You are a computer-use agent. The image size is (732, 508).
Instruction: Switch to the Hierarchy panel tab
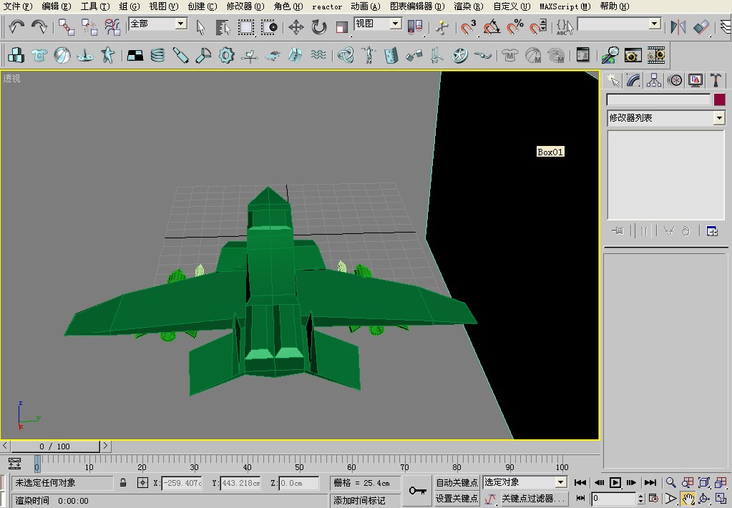click(x=653, y=80)
